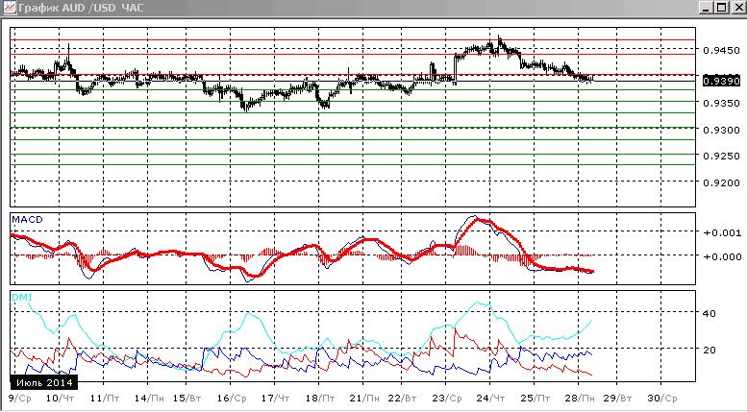Click the date label 14/Пн
The image size is (747, 412).
point(149,399)
